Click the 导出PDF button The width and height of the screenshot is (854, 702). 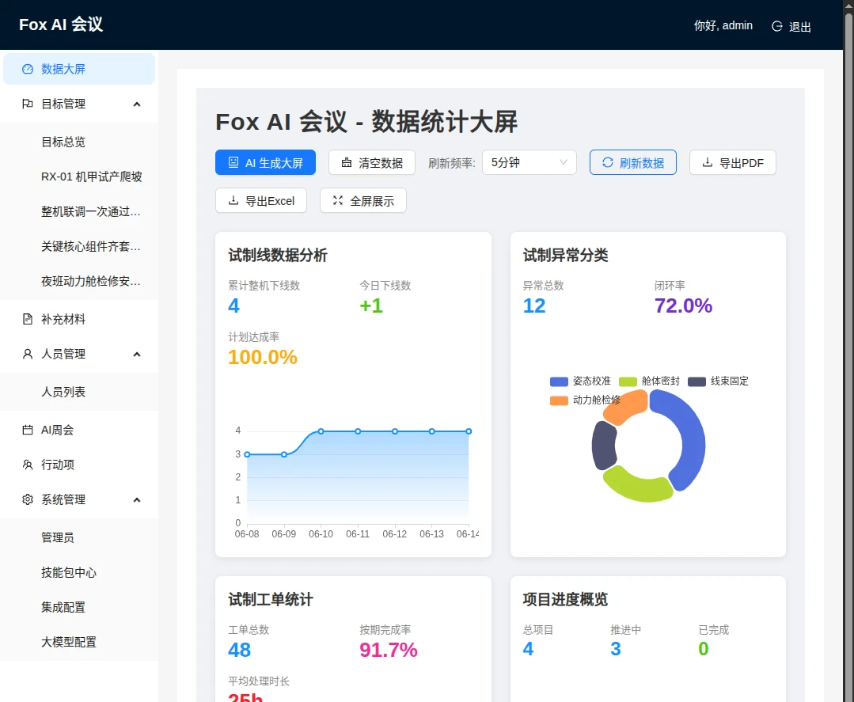(x=733, y=162)
